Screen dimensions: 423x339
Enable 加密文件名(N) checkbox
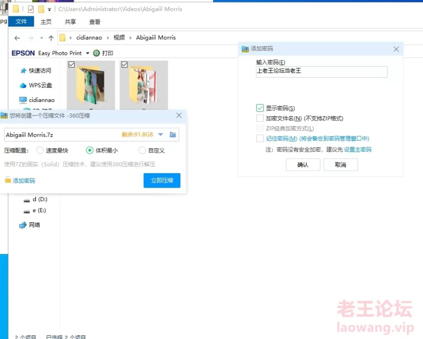tap(260, 118)
